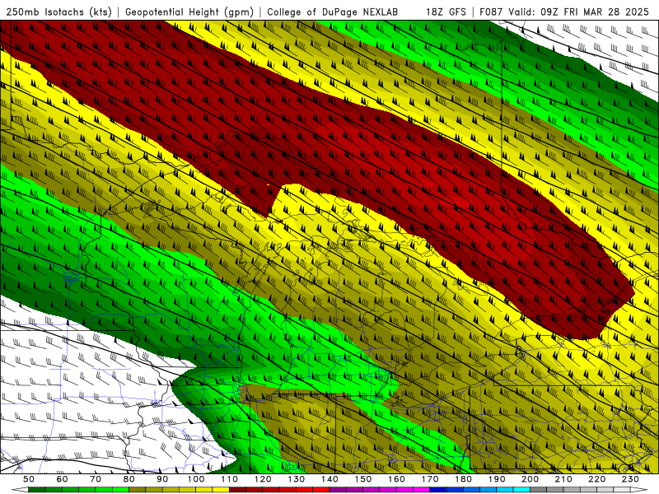The height and width of the screenshot is (494, 659).
Task: Click the '250mb Isotachs (kts)' title text
Action: pos(58,12)
